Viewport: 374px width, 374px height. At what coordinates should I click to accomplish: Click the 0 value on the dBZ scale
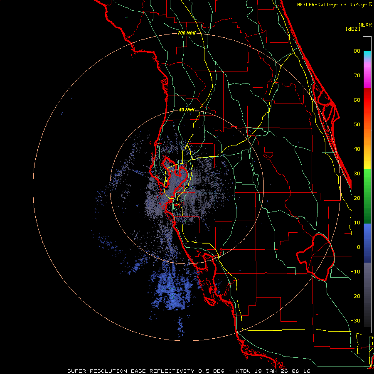tap(359, 247)
